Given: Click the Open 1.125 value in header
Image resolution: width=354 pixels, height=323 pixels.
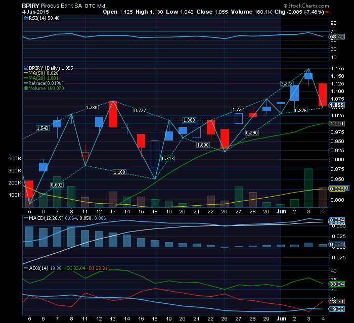Looking at the screenshot, I should [x=118, y=12].
